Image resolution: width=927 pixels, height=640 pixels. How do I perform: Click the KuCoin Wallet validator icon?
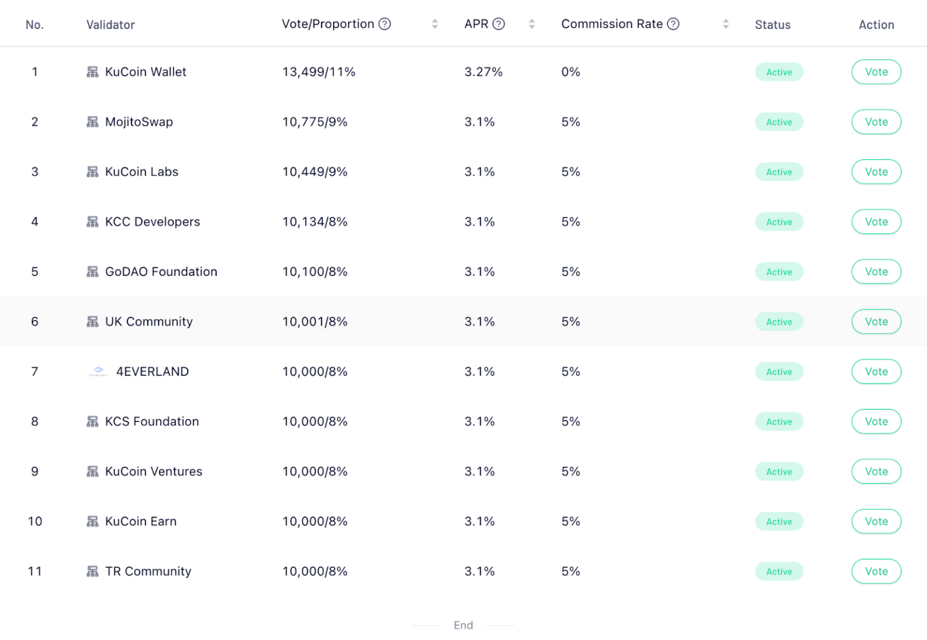[x=92, y=72]
